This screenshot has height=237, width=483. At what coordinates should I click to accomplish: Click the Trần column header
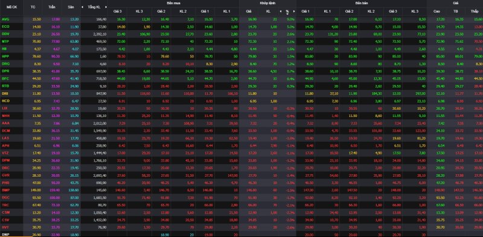tap(52, 7)
